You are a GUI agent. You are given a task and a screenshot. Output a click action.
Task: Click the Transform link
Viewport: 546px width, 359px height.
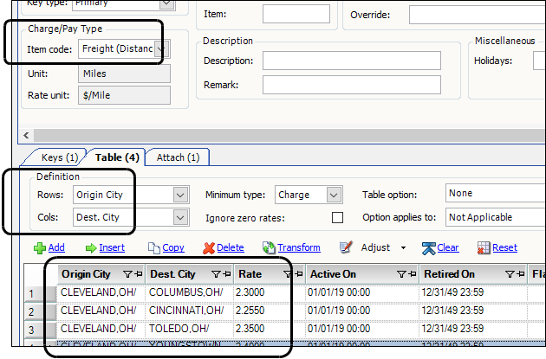[299, 247]
